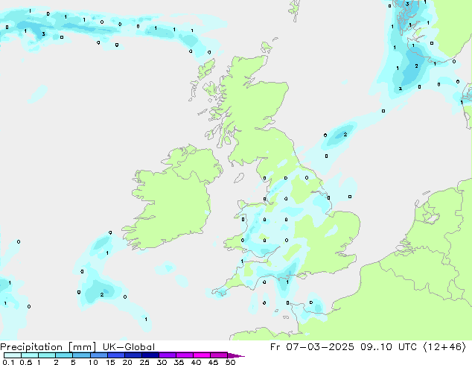Select the 5–10 mm legend color swatch
The image size is (472, 365).
click(82, 355)
